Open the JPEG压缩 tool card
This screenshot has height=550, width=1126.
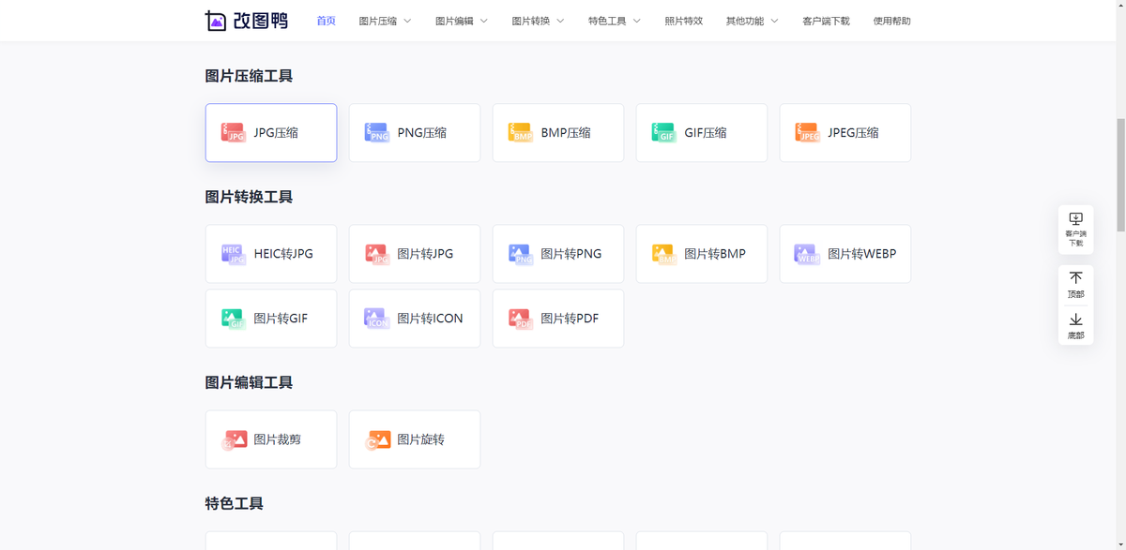[845, 133]
